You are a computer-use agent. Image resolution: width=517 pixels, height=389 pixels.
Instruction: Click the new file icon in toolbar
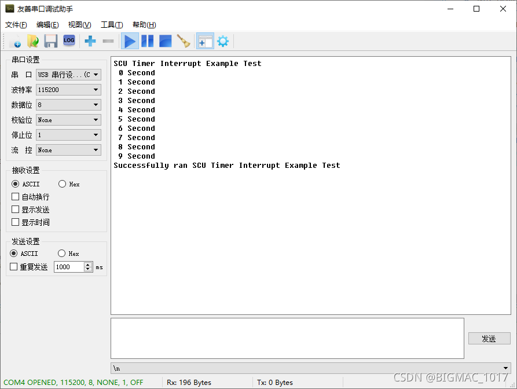(x=15, y=41)
